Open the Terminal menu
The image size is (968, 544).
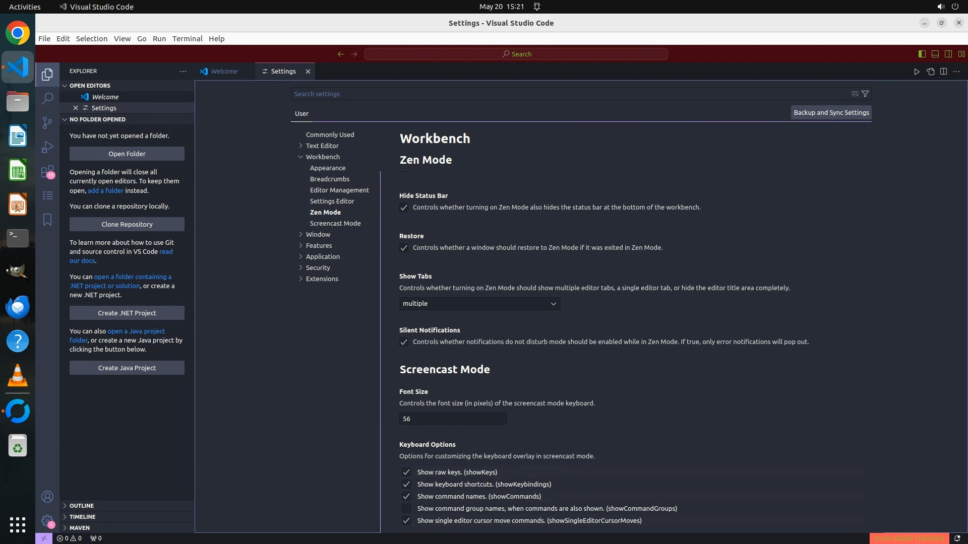[187, 39]
